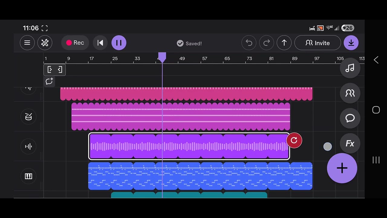Add a new track with the plus button
The height and width of the screenshot is (218, 387).
pyautogui.click(x=342, y=168)
